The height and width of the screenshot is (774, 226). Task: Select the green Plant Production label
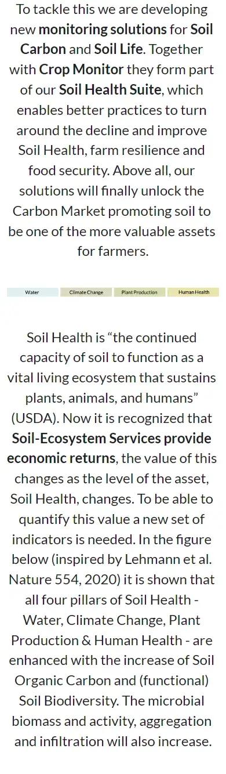tap(140, 292)
